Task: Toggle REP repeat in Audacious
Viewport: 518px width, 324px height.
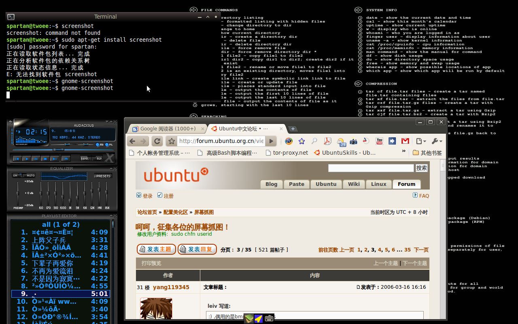Action: click(97, 158)
